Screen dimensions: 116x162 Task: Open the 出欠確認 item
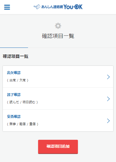click(58, 77)
